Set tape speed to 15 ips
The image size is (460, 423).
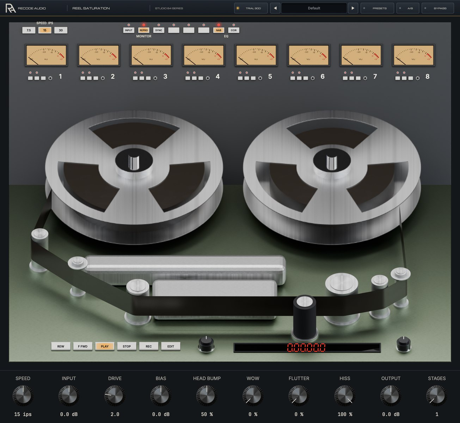tap(45, 30)
